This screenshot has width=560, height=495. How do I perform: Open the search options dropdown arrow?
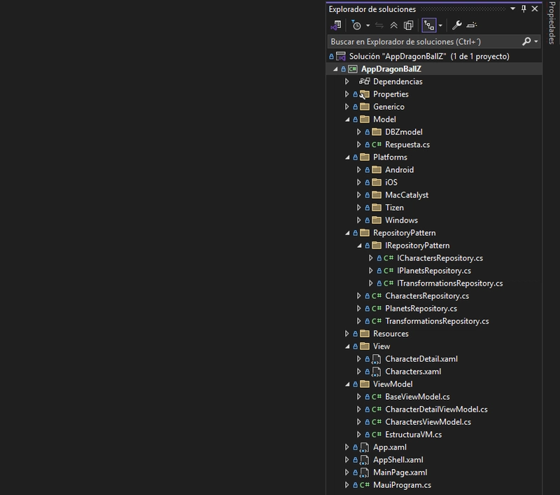click(x=535, y=42)
